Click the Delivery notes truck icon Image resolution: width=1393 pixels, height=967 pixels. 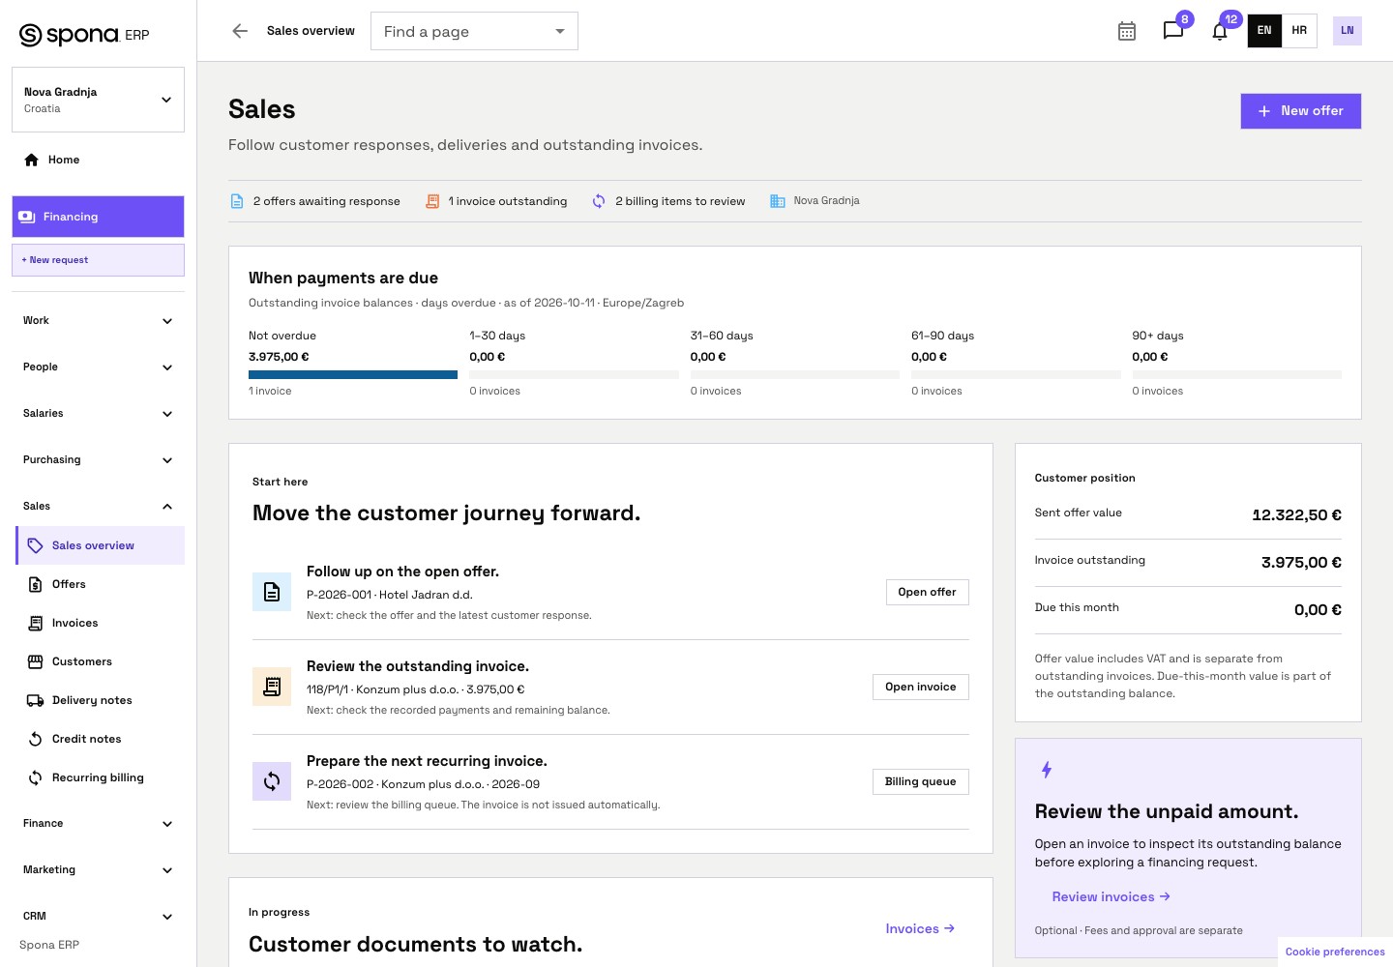tap(36, 700)
